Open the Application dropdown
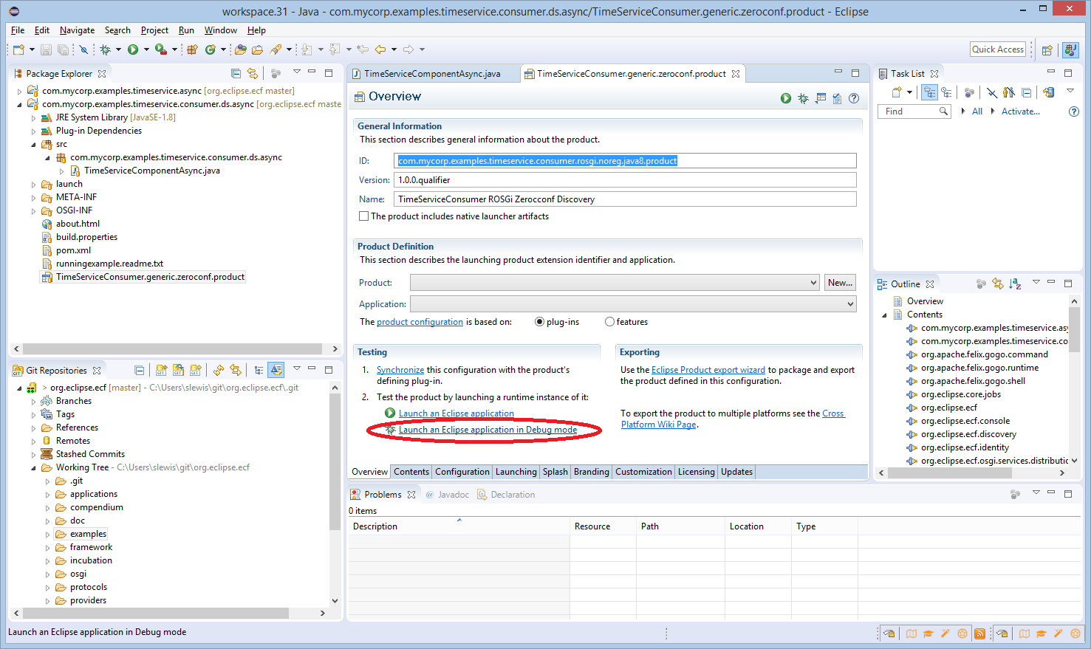The height and width of the screenshot is (649, 1091). (x=633, y=303)
